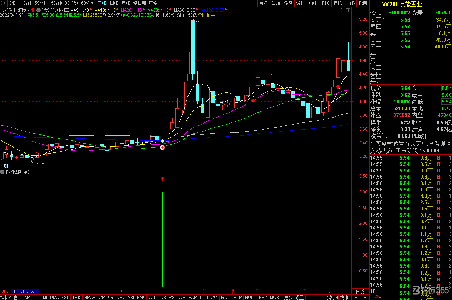Switch to the 15分钟 period

click(x=55, y=3)
